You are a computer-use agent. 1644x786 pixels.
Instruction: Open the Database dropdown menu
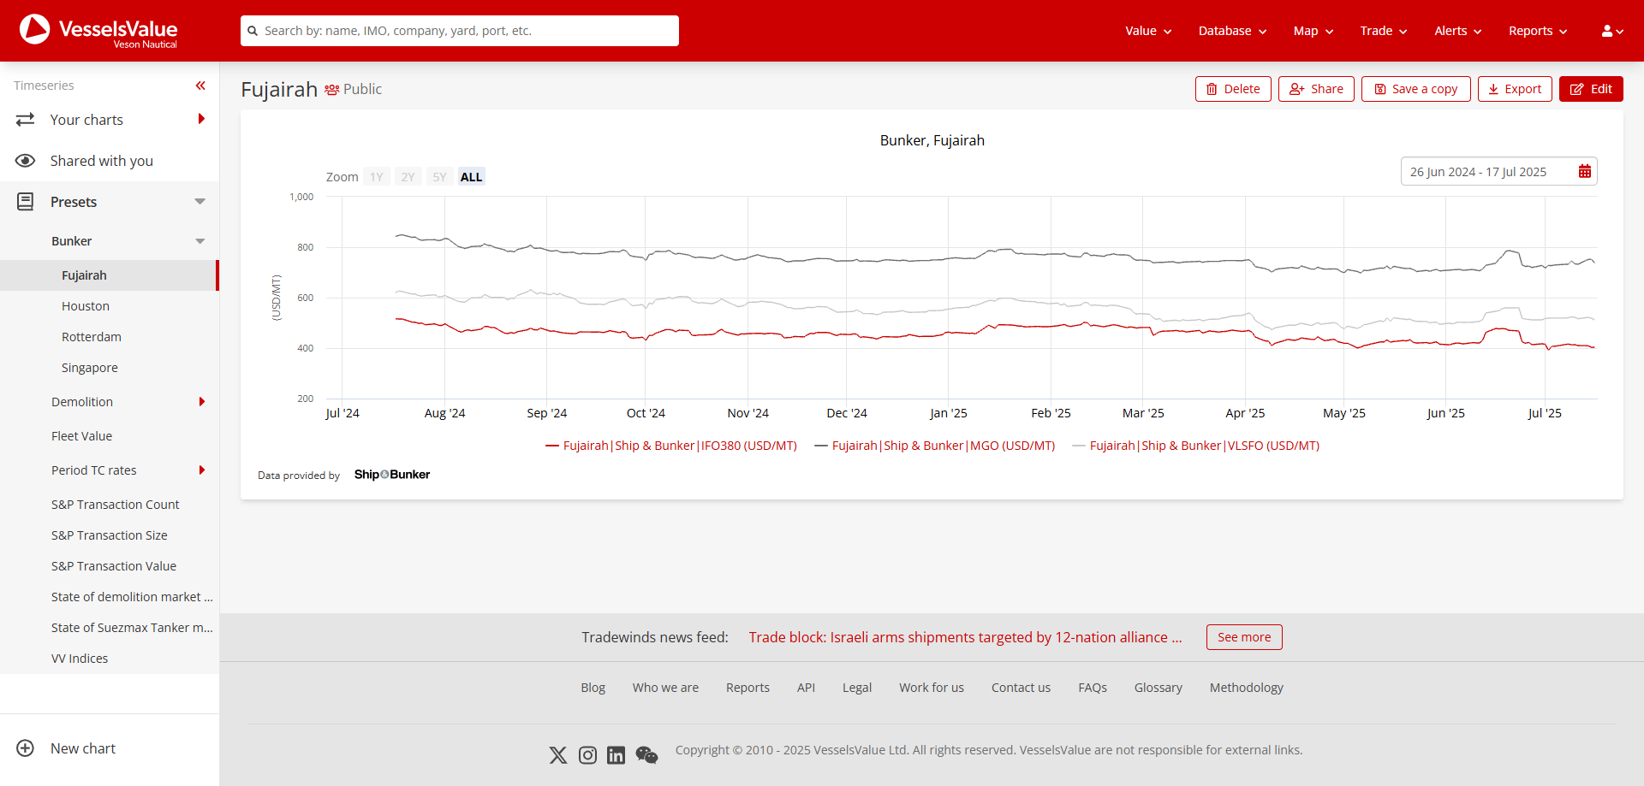[x=1231, y=31]
